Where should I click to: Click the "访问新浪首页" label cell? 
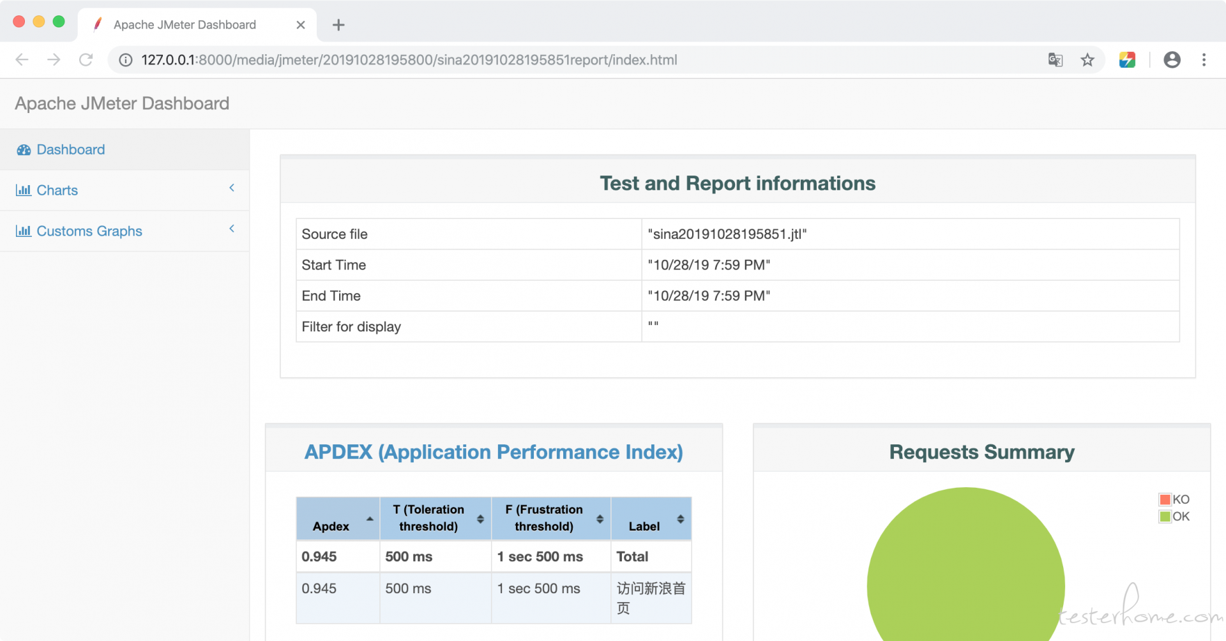click(651, 598)
